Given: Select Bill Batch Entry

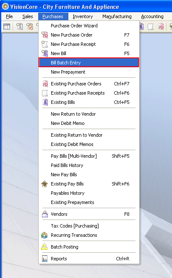Looking at the screenshot, I should tap(89, 62).
